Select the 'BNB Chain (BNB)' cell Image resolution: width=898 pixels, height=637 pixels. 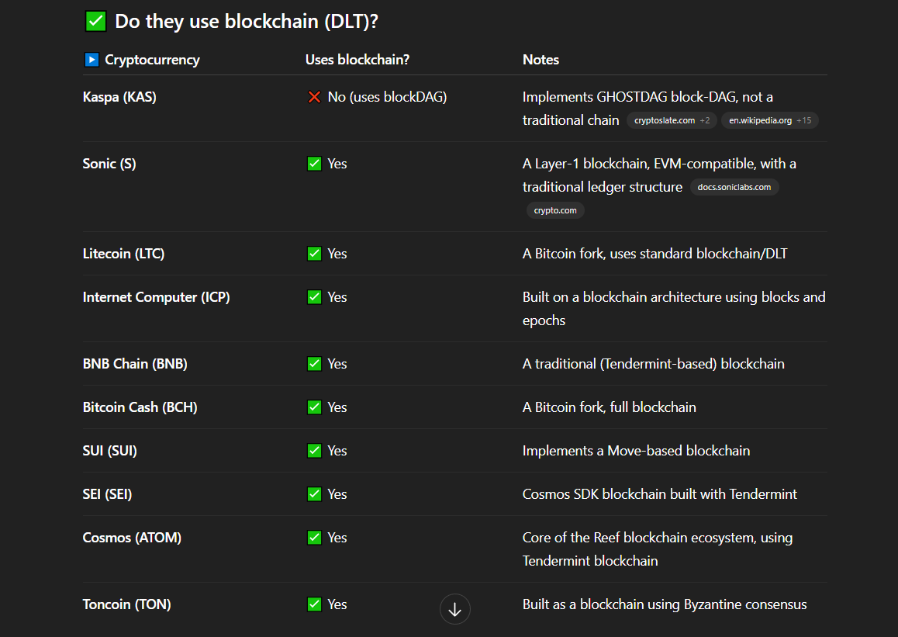point(135,364)
